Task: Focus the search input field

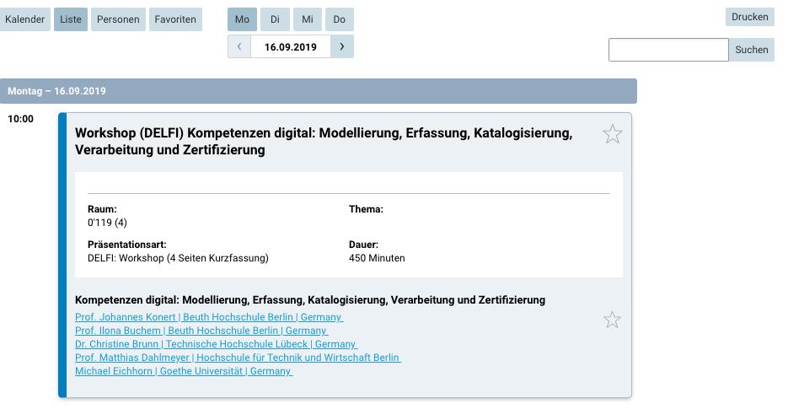Action: point(668,50)
